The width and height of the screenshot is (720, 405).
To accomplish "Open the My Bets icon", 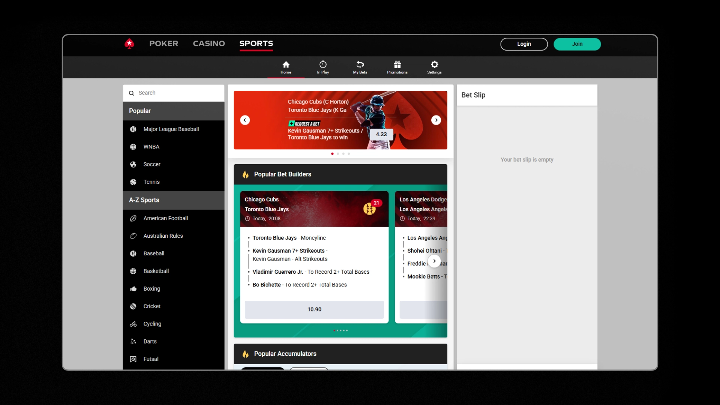I will [360, 64].
